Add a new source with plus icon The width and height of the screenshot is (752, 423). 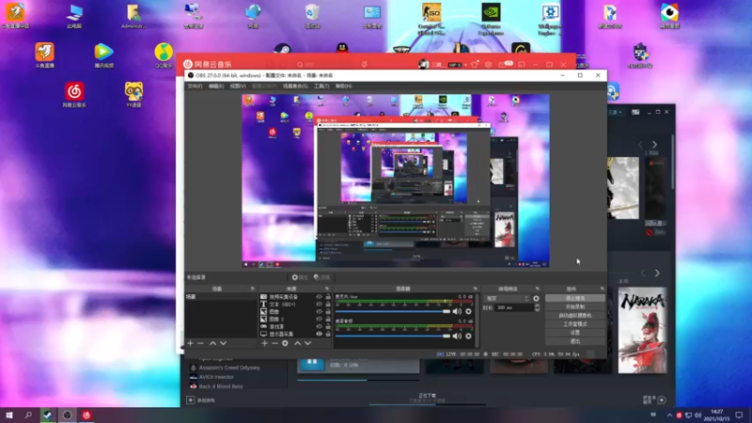click(264, 343)
